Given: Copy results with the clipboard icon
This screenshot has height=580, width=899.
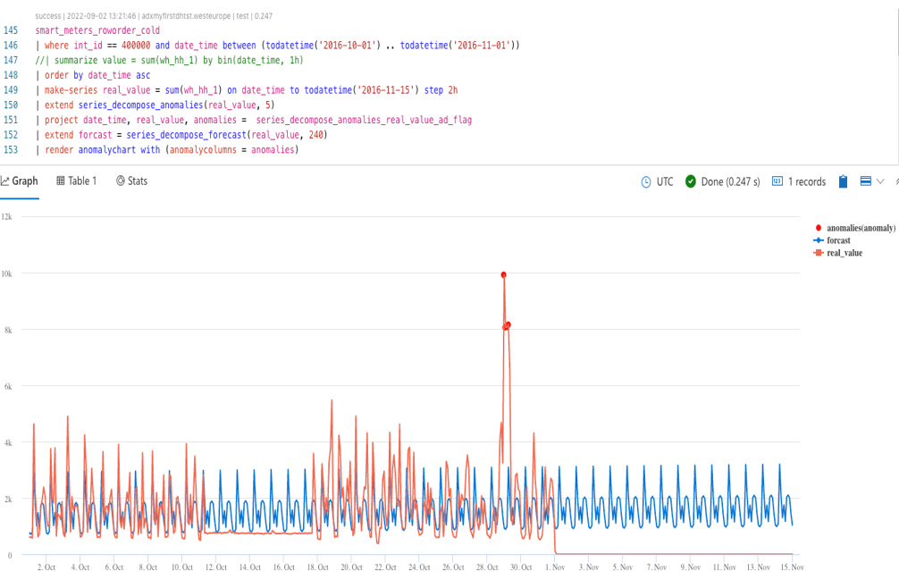Looking at the screenshot, I should (x=843, y=181).
